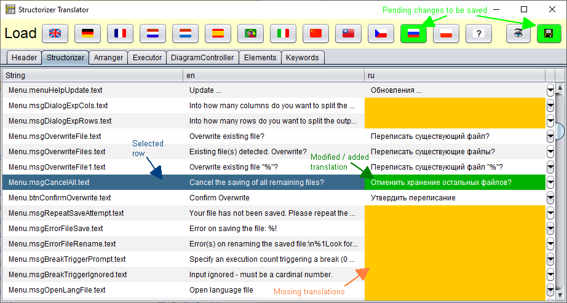Image resolution: width=567 pixels, height=303 pixels.
Task: Click the Structorizer Translator window icon
Action: pos(10,9)
